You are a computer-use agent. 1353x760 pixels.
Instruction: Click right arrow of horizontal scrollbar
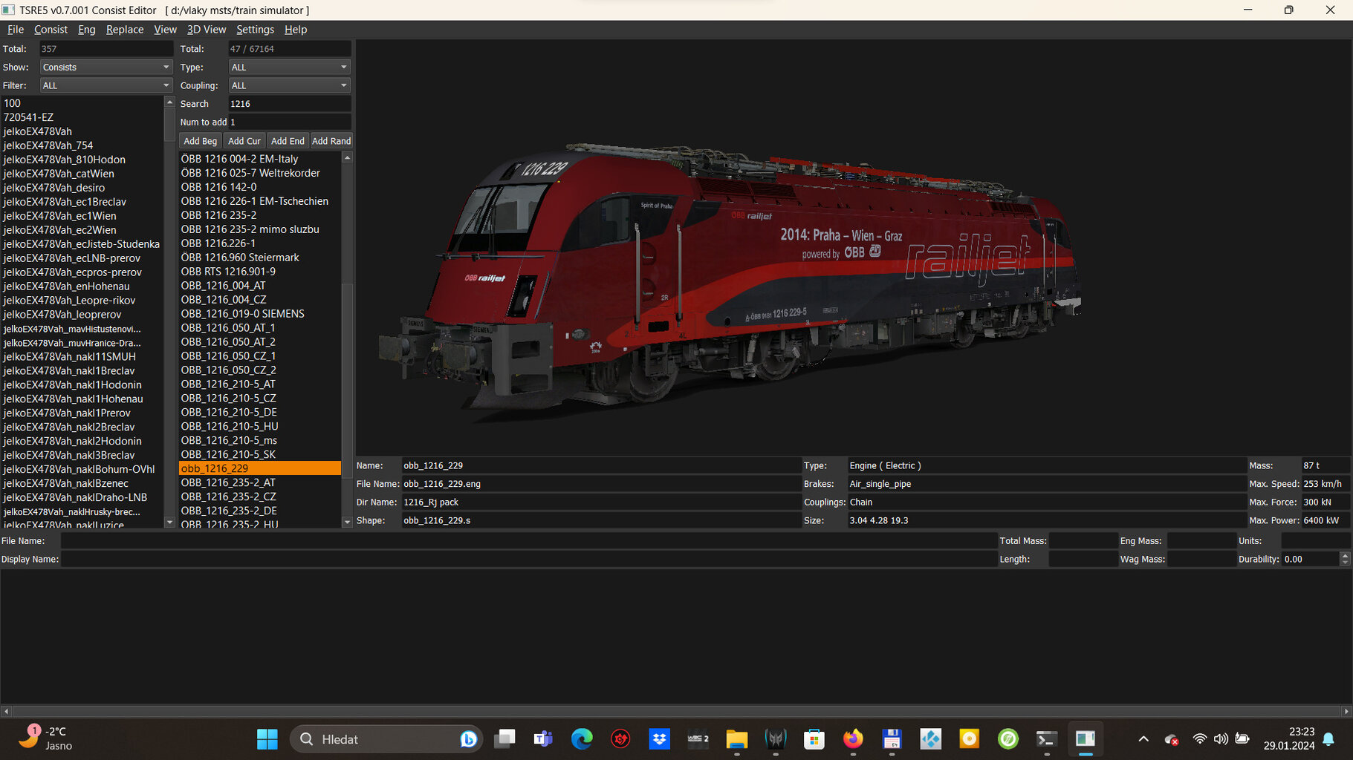(1346, 711)
